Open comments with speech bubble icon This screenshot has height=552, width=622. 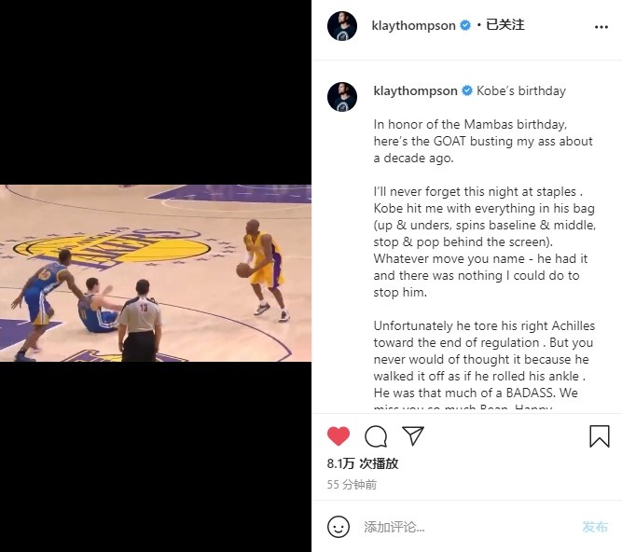tap(376, 436)
